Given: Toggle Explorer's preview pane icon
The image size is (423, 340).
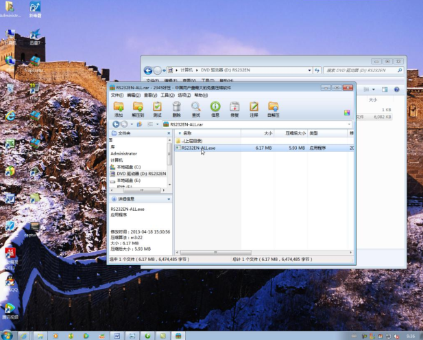Looking at the screenshot, I should 385,89.
